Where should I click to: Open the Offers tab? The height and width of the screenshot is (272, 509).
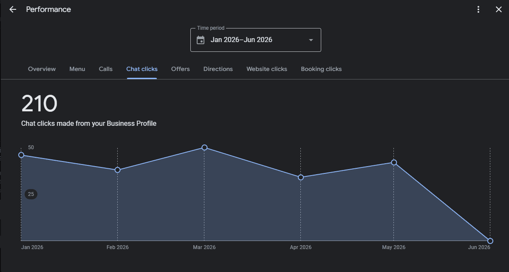click(x=181, y=69)
